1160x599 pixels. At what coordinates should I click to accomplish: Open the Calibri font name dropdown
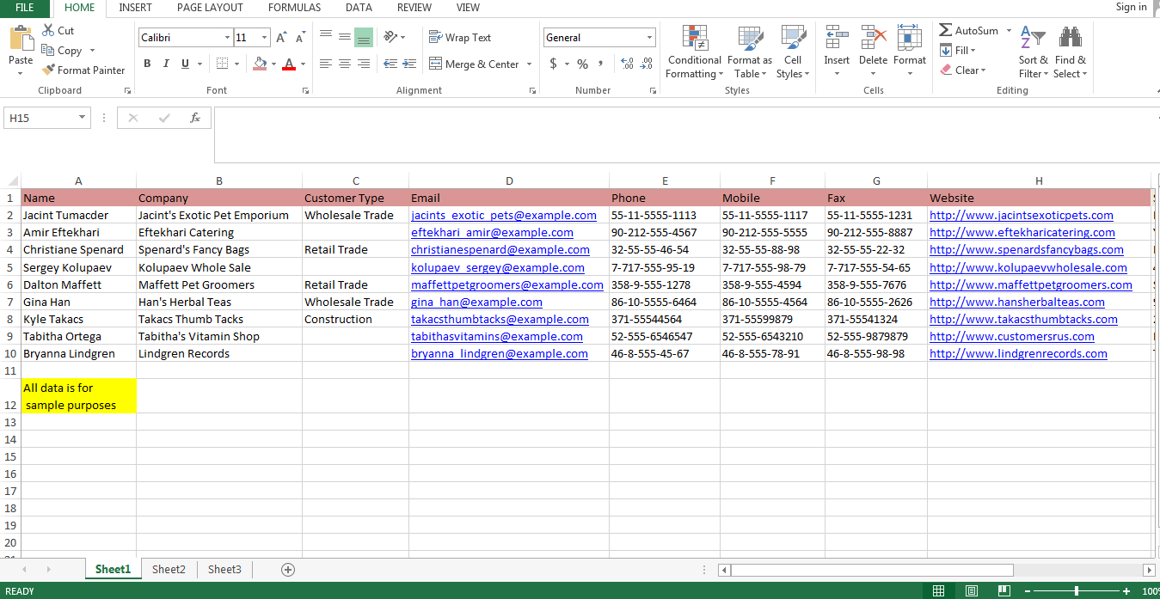pyautogui.click(x=227, y=38)
